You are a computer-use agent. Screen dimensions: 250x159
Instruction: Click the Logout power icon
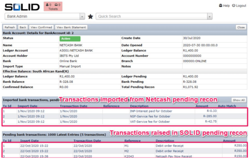point(233,6)
